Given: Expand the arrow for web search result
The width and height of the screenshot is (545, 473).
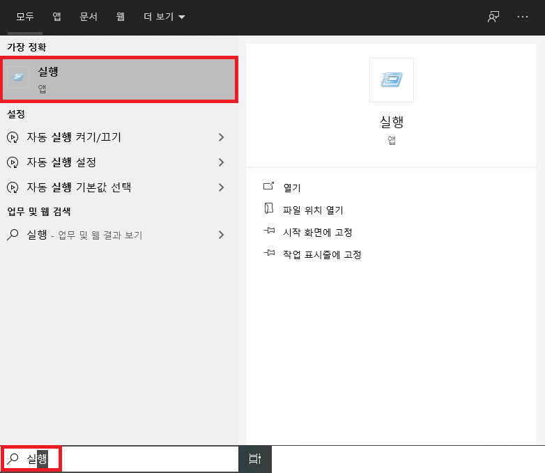Looking at the screenshot, I should [x=222, y=235].
